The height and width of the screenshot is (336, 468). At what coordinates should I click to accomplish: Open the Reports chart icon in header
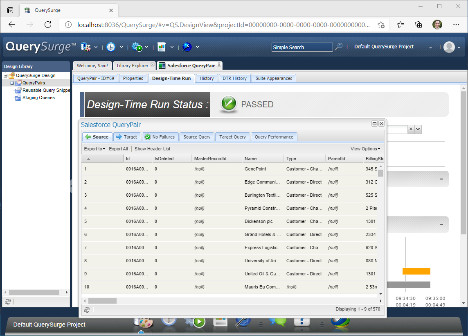point(162,47)
